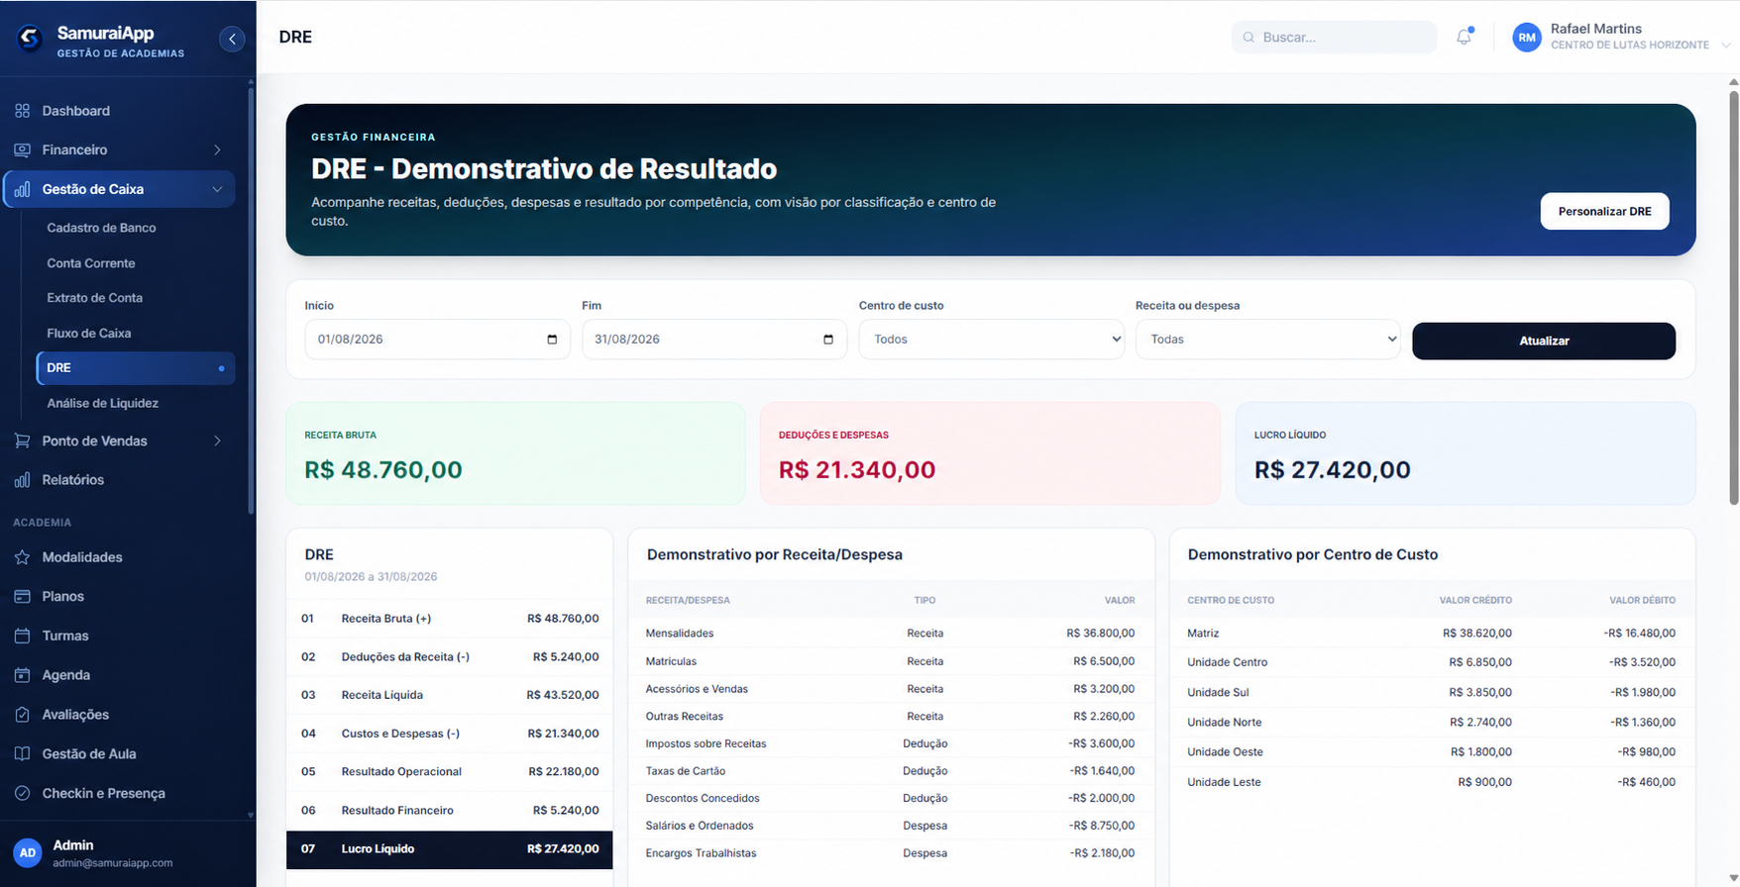Click the Ponto de Vendas cart icon
The image size is (1740, 887).
22,441
